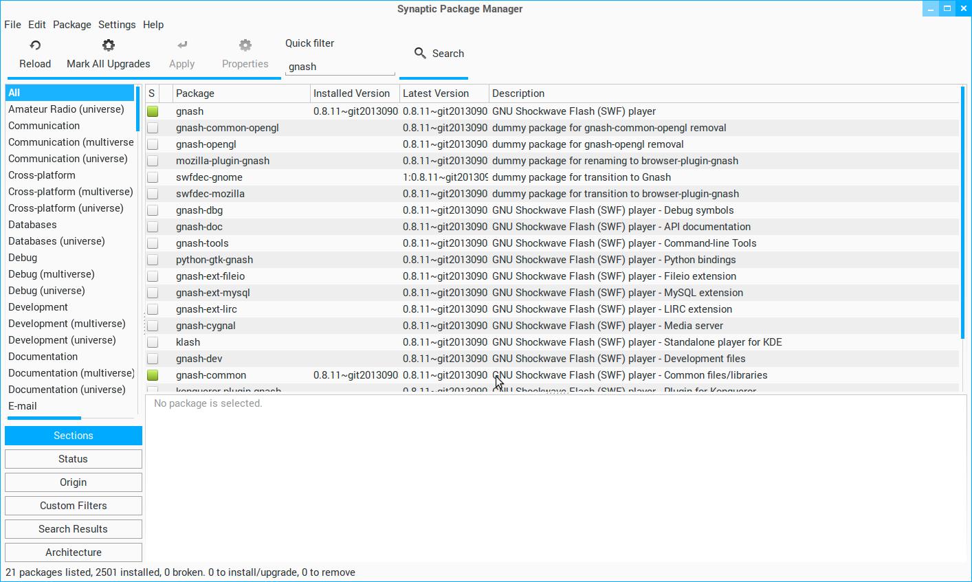
Task: Toggle the status checkbox for gnash-tools
Action: [x=153, y=243]
